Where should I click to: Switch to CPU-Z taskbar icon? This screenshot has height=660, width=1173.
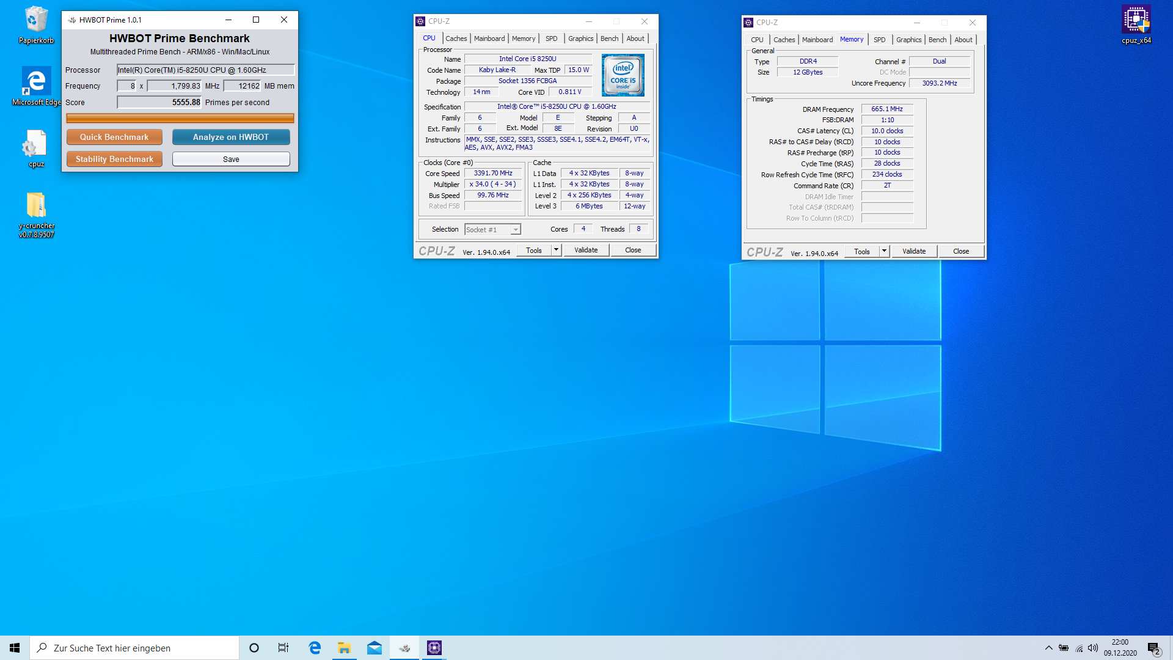434,648
